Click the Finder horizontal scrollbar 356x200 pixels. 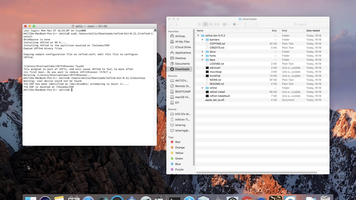coord(256,172)
